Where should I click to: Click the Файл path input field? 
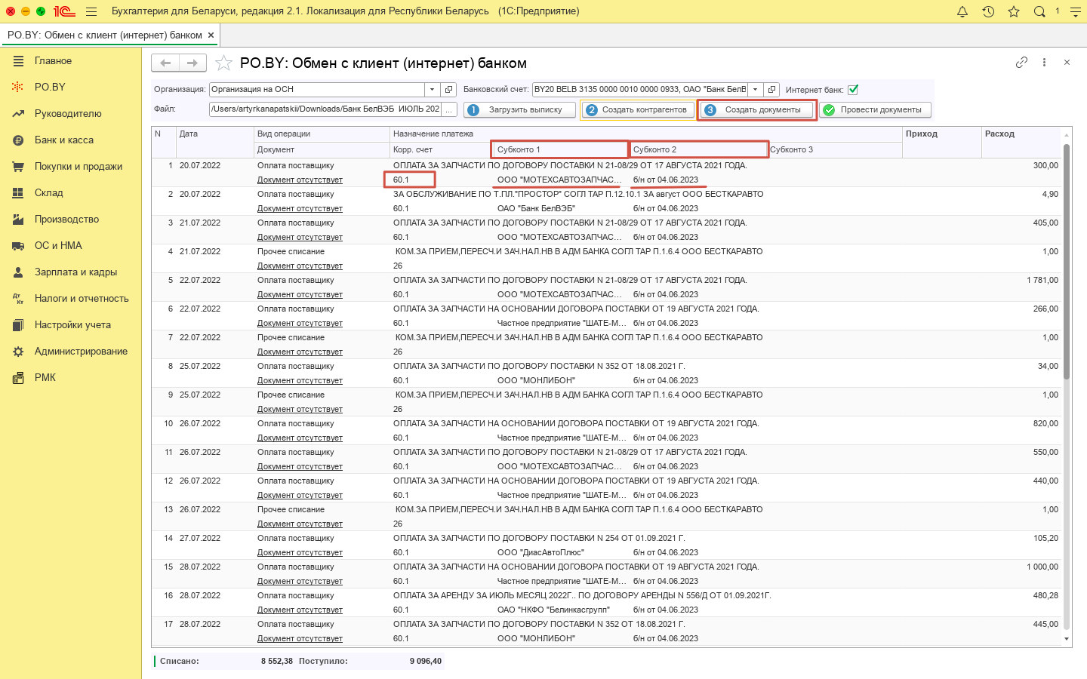325,109
